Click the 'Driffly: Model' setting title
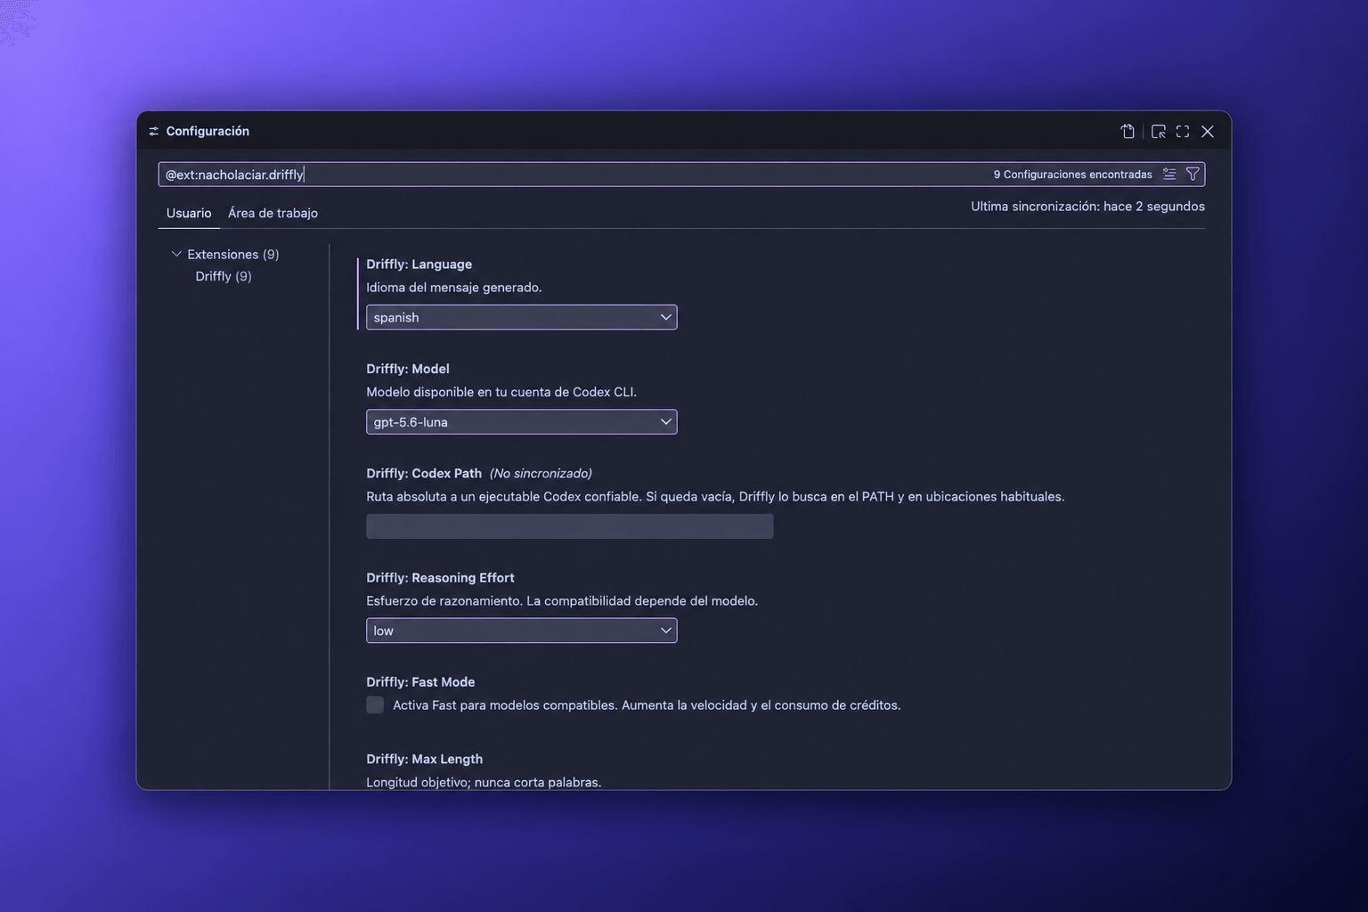 click(408, 369)
